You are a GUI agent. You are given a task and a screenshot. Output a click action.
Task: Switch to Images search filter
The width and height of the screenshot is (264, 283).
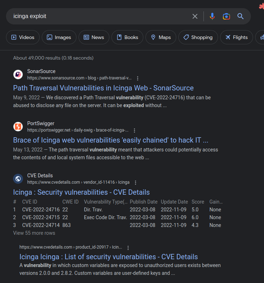coord(59,37)
